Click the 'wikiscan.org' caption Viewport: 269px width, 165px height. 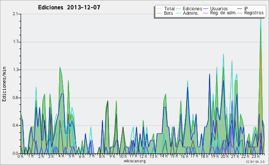point(134,161)
